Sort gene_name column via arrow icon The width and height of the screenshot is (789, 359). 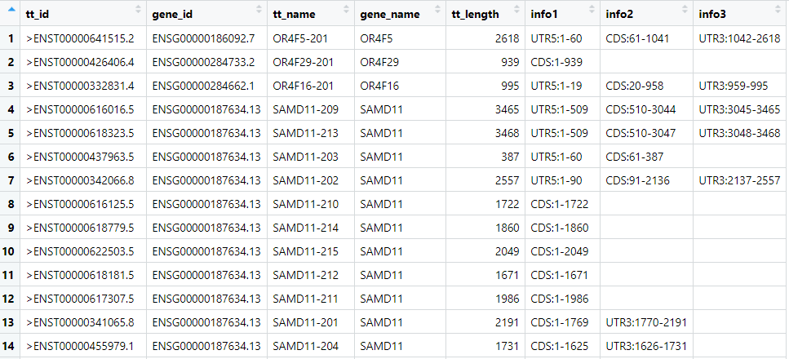click(438, 9)
